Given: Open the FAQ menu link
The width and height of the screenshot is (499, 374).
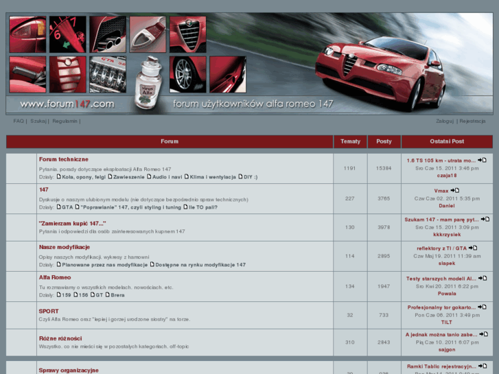Looking at the screenshot, I should click(19, 121).
